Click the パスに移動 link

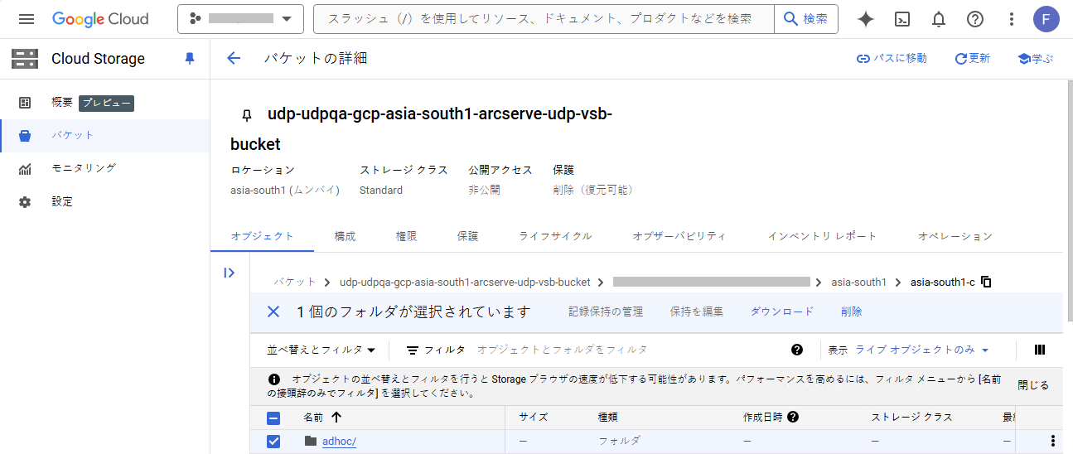tap(892, 59)
